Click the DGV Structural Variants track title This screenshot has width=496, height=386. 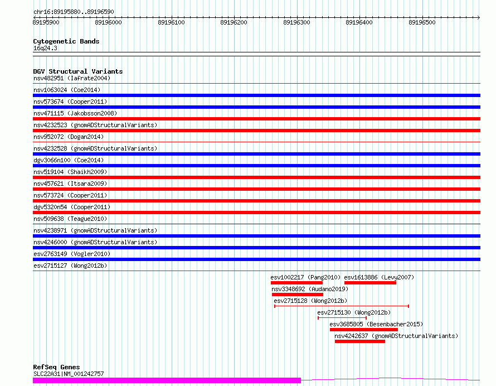tap(78, 71)
